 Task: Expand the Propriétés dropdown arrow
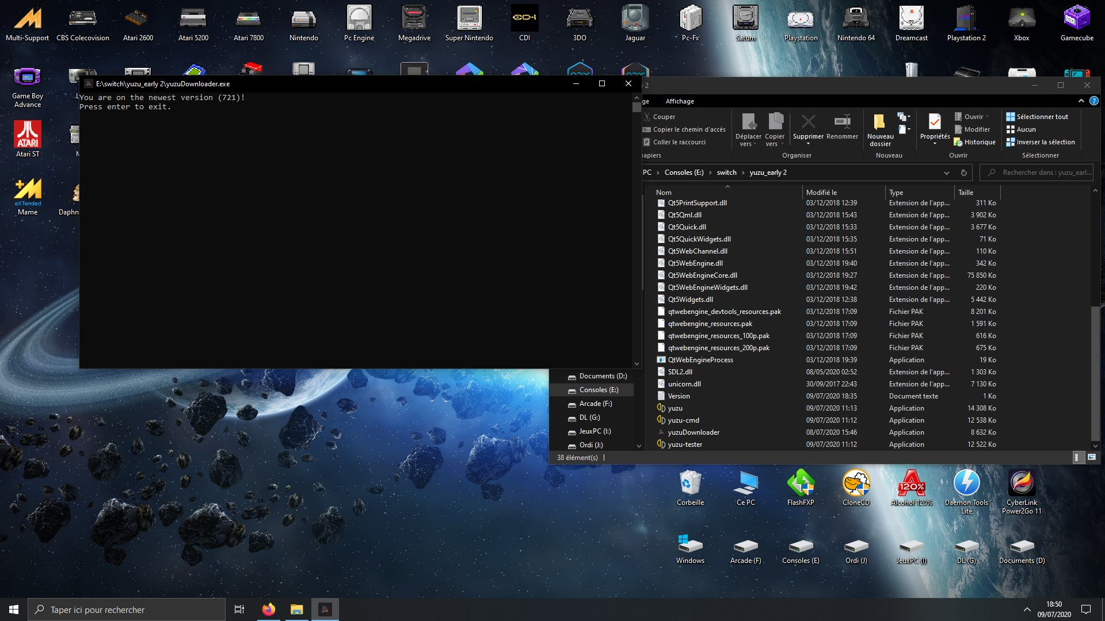click(x=935, y=144)
